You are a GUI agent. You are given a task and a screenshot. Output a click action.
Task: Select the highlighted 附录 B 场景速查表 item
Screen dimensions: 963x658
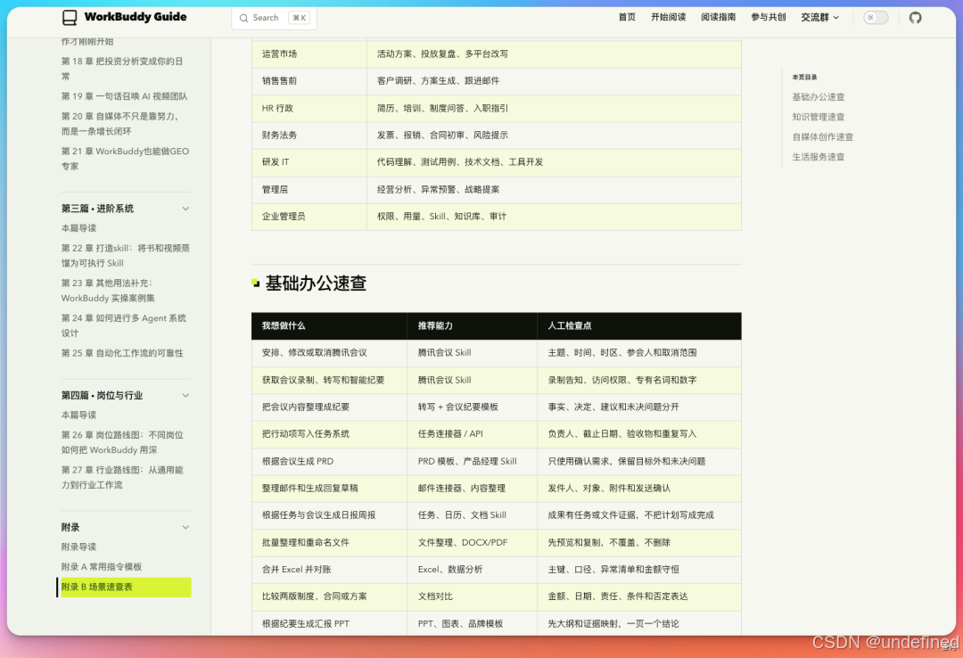(125, 588)
